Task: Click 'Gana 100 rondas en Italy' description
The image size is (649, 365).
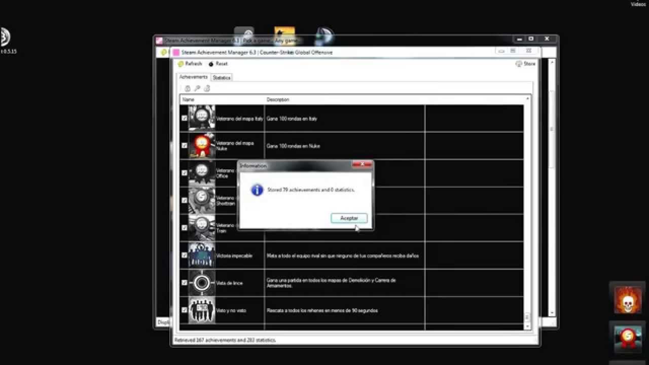Action: (x=292, y=119)
